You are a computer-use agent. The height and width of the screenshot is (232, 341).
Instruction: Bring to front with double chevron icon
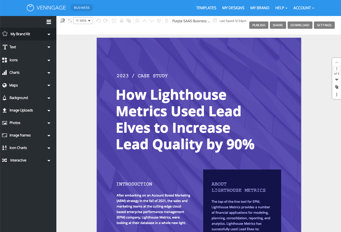137,20
